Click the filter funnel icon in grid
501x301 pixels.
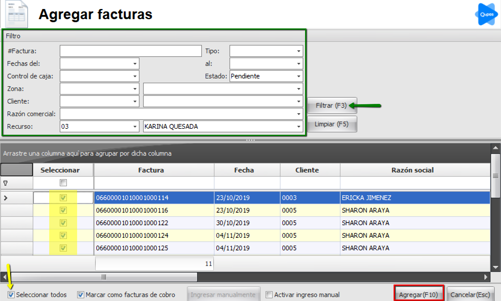(5, 183)
